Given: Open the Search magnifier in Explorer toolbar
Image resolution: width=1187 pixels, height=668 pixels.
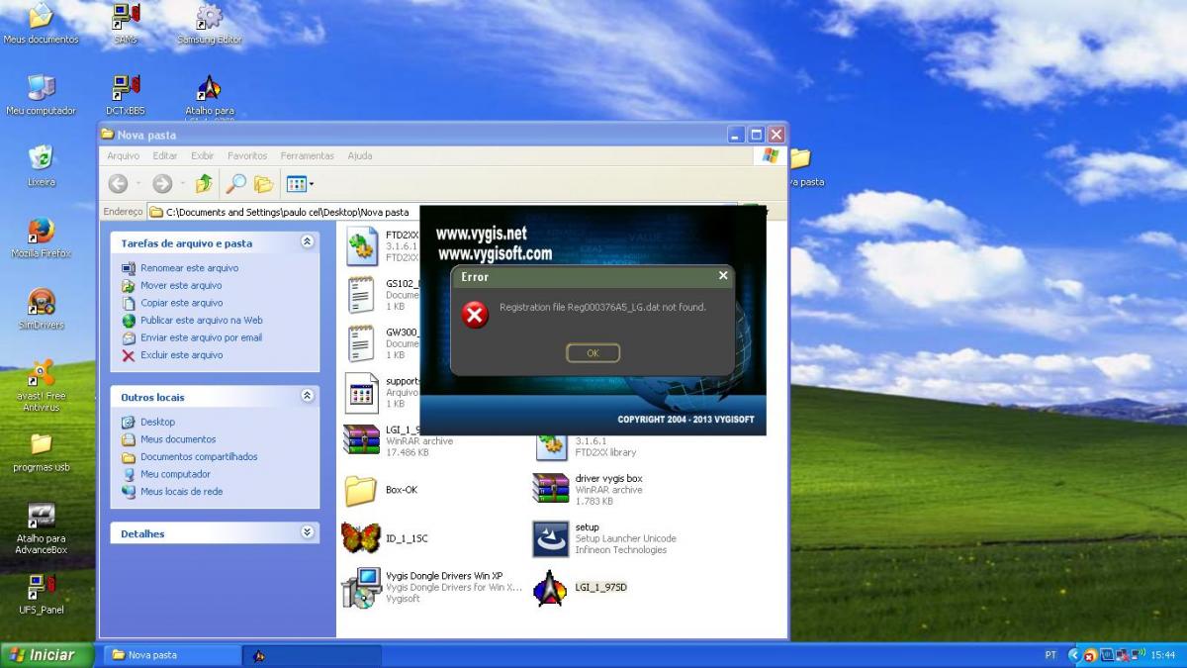Looking at the screenshot, I should point(235,183).
